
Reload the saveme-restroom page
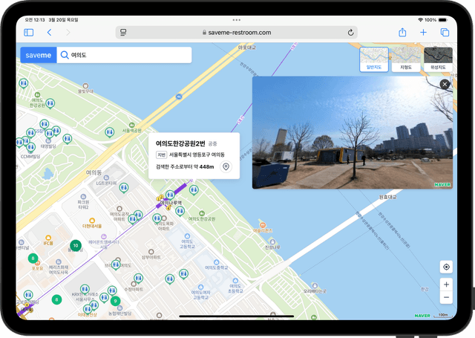click(350, 33)
